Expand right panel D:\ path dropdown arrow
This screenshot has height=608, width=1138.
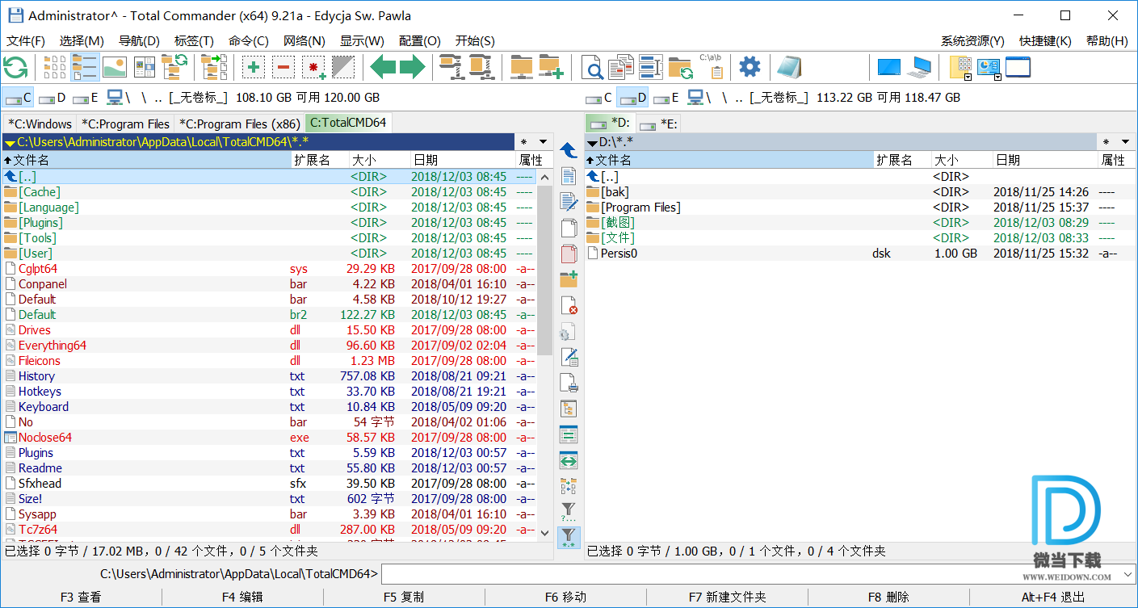click(x=592, y=143)
